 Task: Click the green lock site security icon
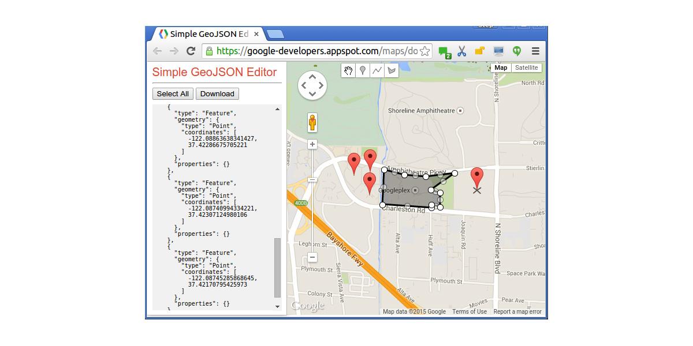tap(209, 51)
